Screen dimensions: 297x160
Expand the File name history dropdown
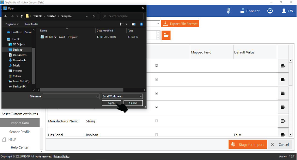pos(97,96)
